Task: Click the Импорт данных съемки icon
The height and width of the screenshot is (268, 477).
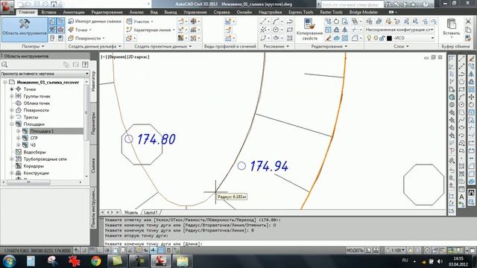Action: pyautogui.click(x=71, y=22)
